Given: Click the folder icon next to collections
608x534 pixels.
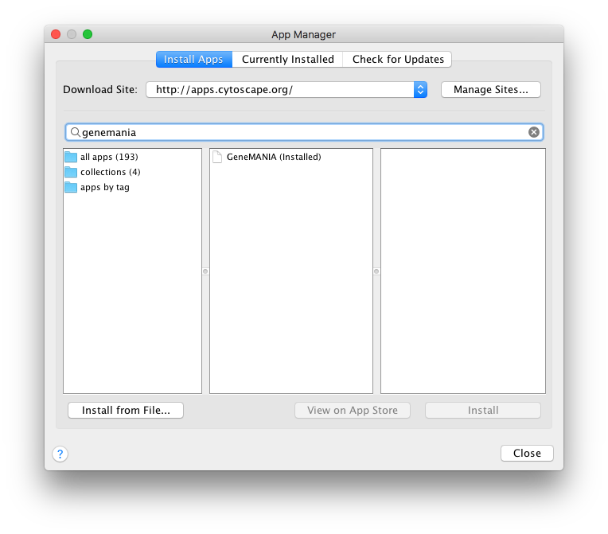Looking at the screenshot, I should coord(71,172).
